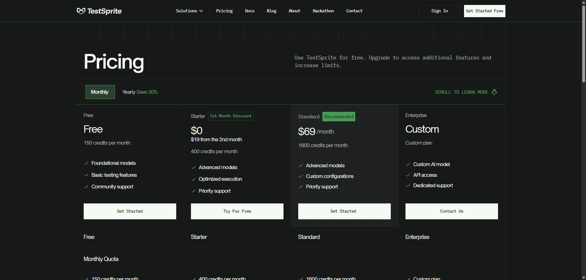Click the checkmark beside Dedicated support
The width and height of the screenshot is (586, 280).
[x=408, y=186]
